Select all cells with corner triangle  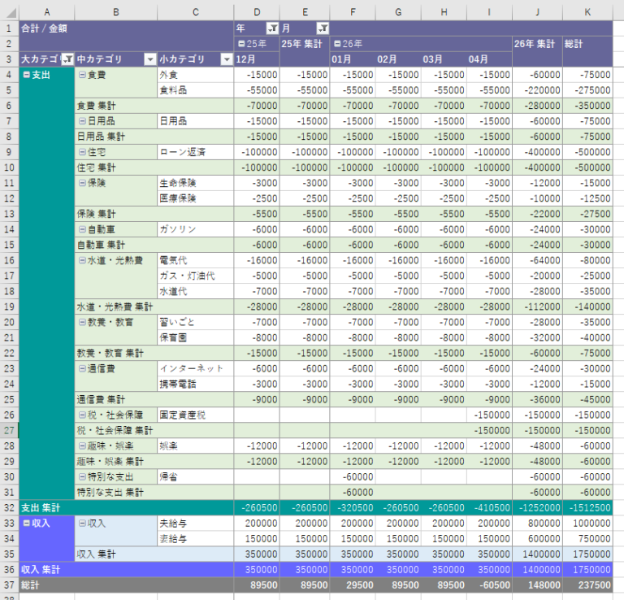[11, 13]
